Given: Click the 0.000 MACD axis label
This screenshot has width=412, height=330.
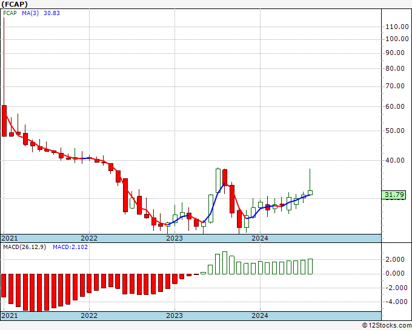Looking at the screenshot, I should coord(395,273).
